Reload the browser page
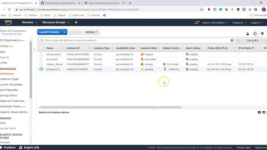Image resolution: width=267 pixels, height=150 pixels. (x=9, y=10)
